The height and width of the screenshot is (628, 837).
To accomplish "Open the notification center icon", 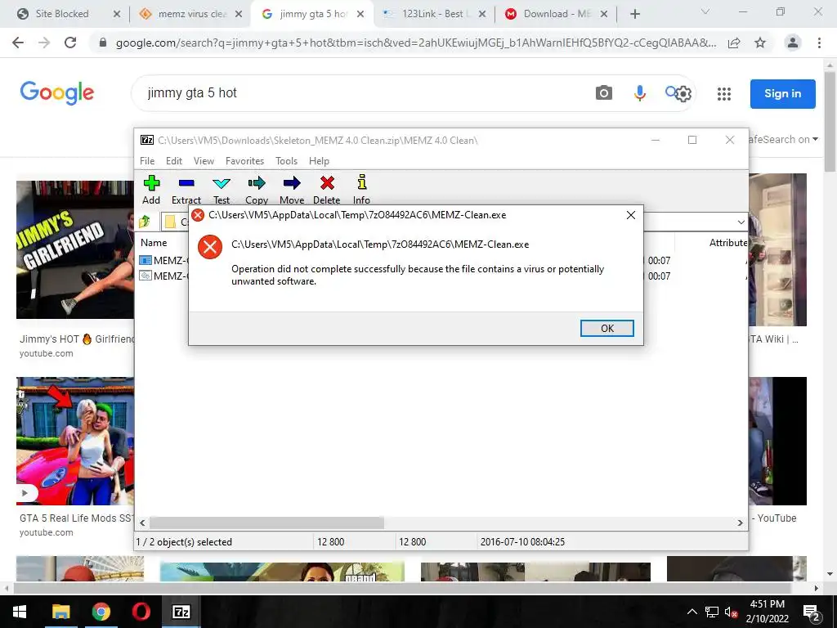I will pos(812,612).
